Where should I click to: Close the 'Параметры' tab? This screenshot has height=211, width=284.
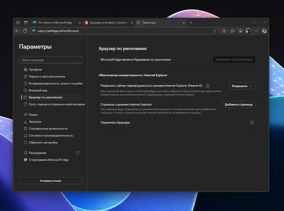pos(184,23)
